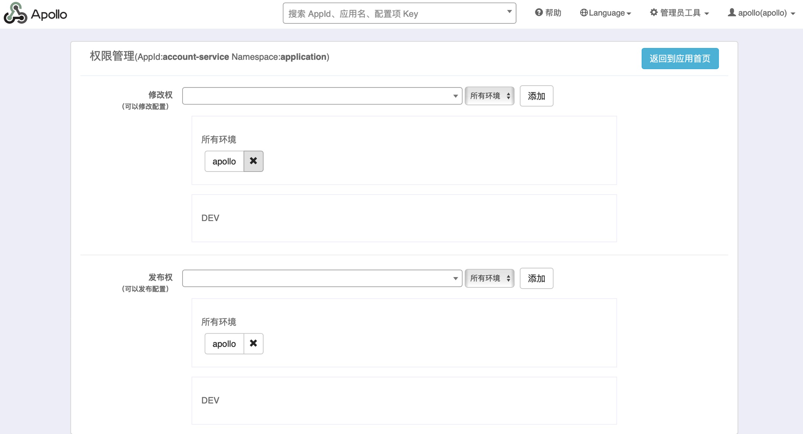Remove apollo from modify permission list

(253, 161)
